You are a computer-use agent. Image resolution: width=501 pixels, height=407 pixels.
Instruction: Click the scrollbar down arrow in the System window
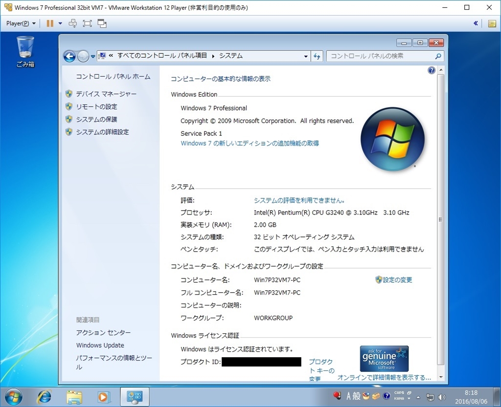click(x=441, y=377)
